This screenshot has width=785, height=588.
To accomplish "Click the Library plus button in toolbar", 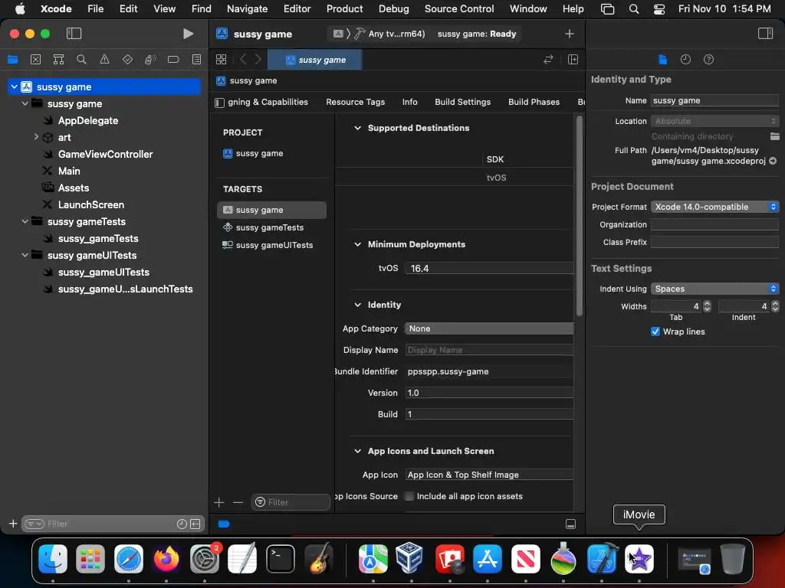I will point(570,34).
